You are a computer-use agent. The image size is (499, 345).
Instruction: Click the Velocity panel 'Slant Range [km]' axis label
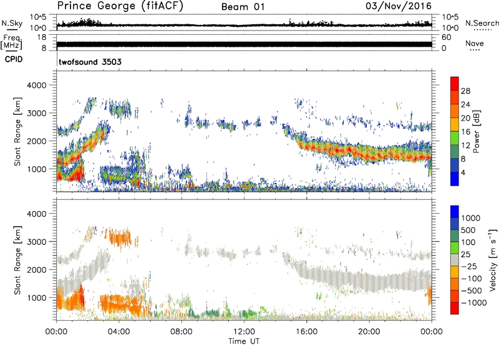[x=17, y=260]
